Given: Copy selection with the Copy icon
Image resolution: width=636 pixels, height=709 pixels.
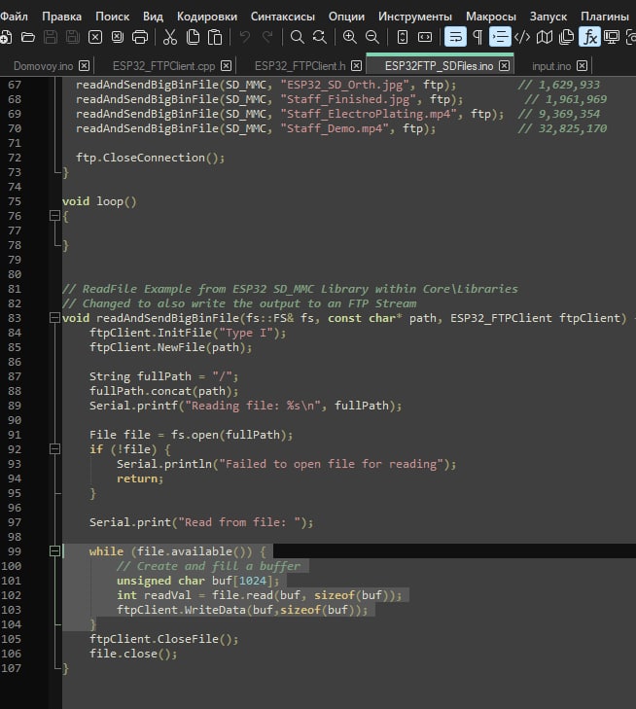Looking at the screenshot, I should click(x=193, y=37).
